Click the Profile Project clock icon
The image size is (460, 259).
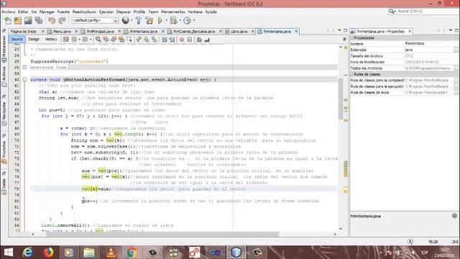[x=187, y=21]
